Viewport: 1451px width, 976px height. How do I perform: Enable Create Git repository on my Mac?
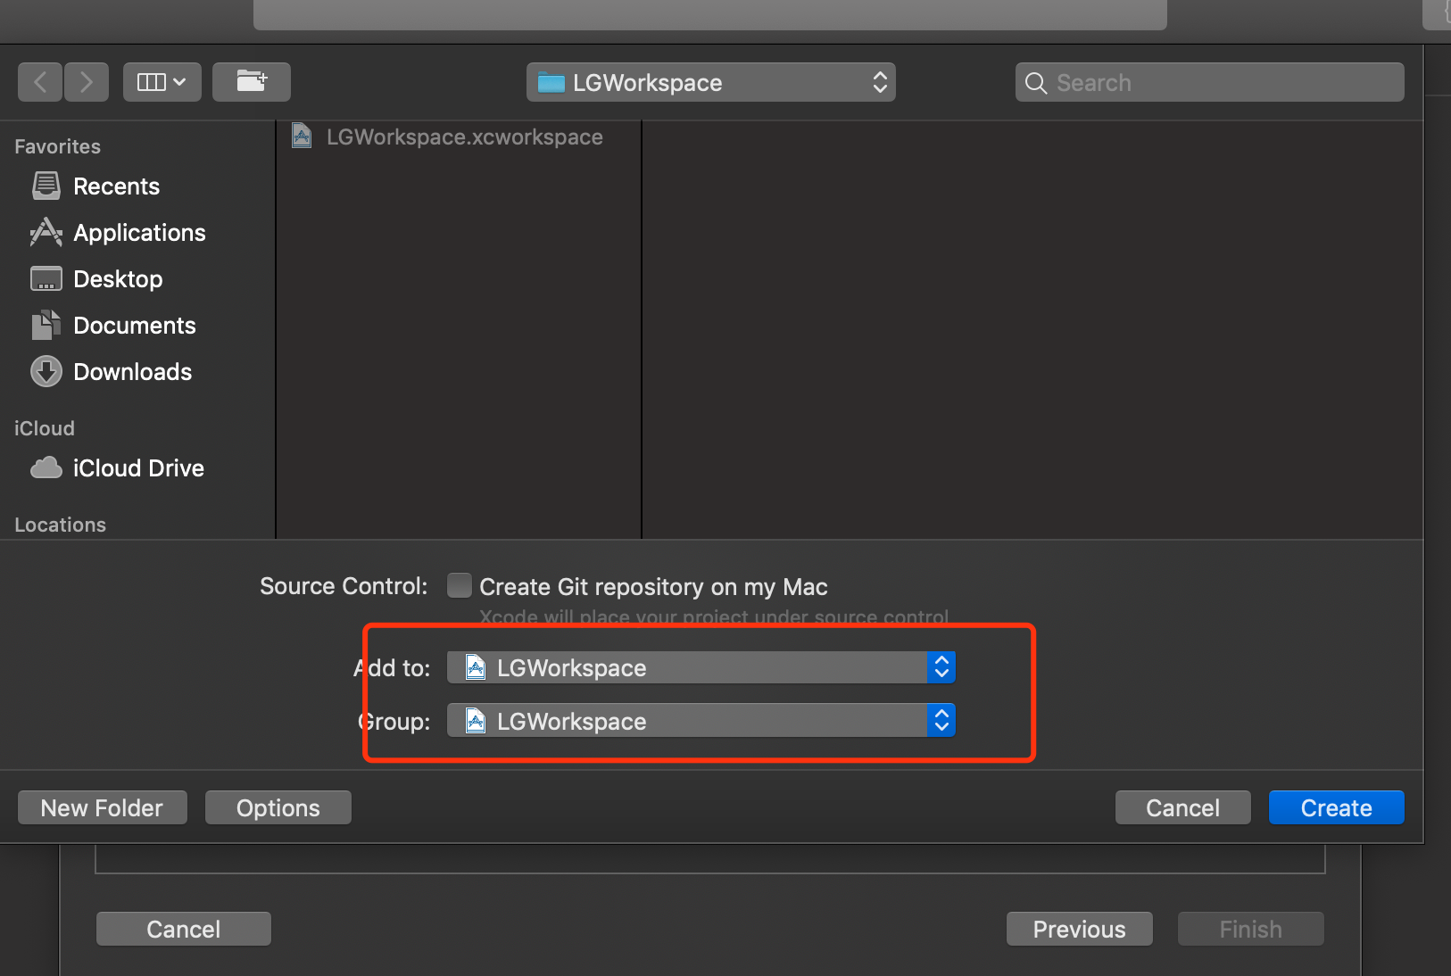click(x=460, y=585)
